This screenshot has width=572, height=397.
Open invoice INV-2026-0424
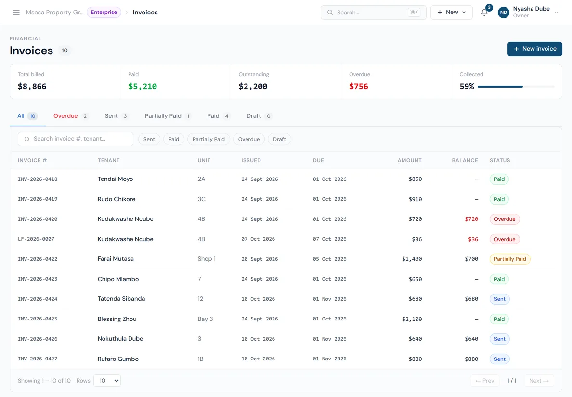38,299
